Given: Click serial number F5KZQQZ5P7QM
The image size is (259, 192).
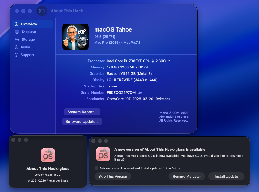Looking at the screenshot, I should (x=121, y=92).
